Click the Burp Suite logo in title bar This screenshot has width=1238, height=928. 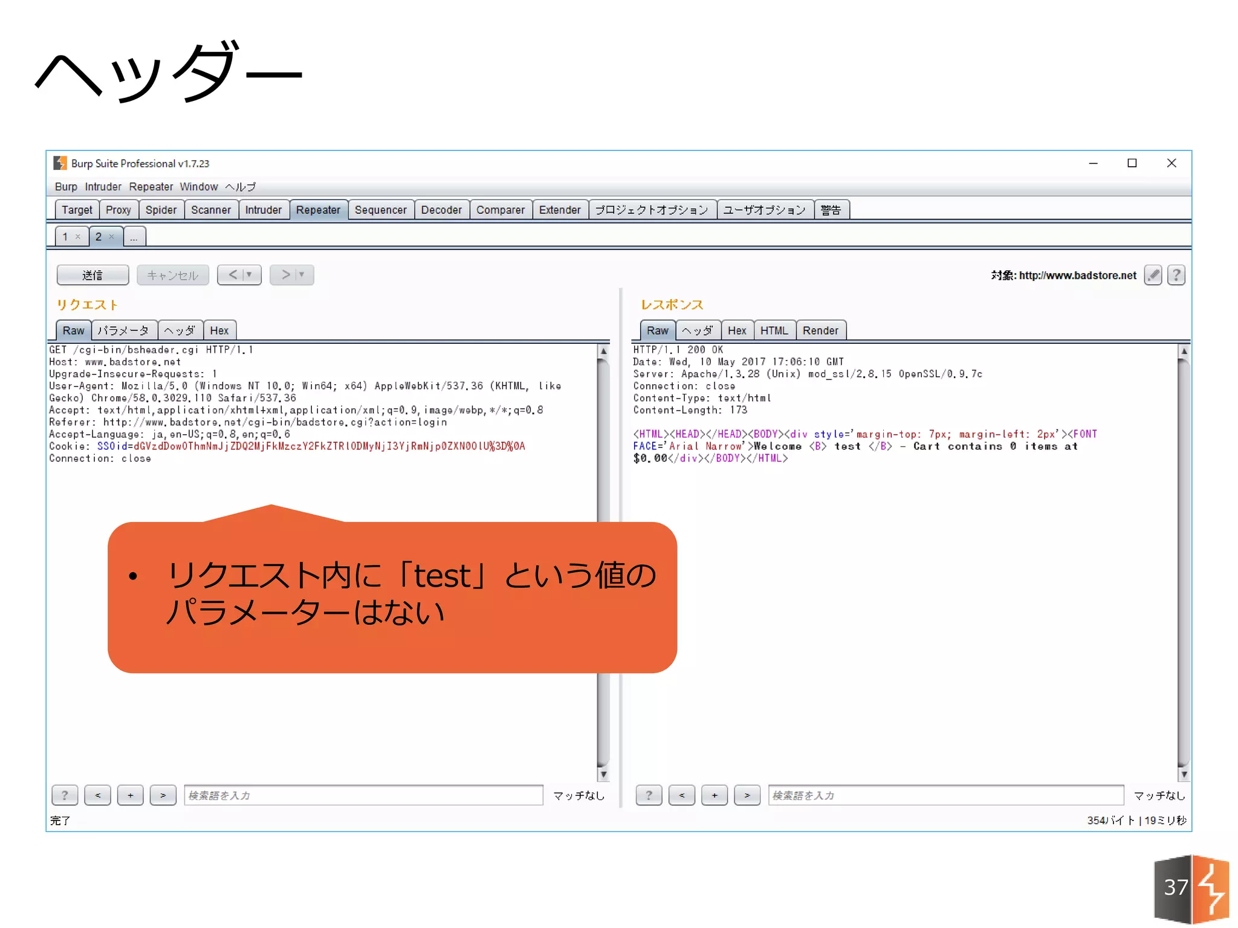(60, 163)
